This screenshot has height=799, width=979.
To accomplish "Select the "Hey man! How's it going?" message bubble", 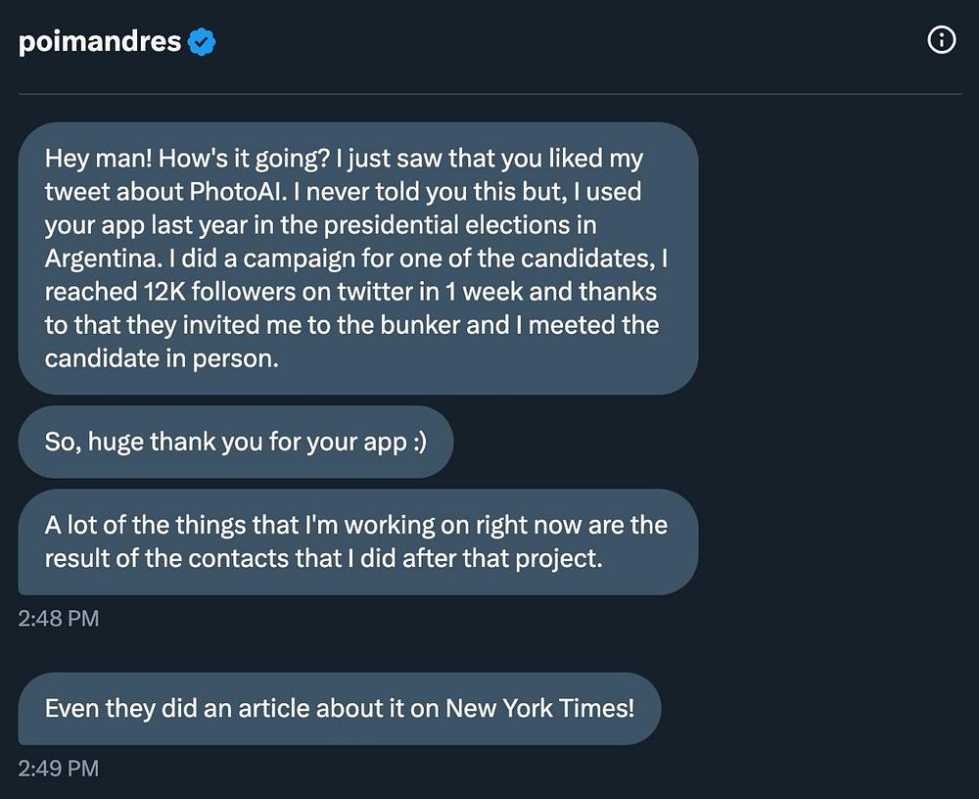I will tap(357, 258).
